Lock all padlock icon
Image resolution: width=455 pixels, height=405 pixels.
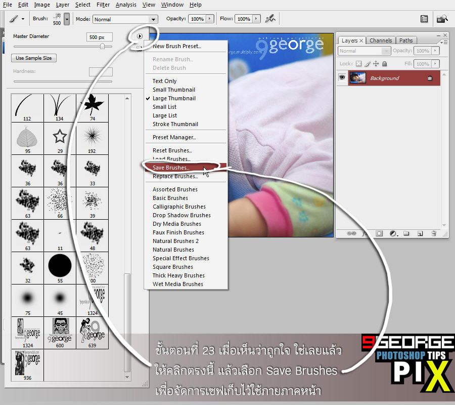pyautogui.click(x=385, y=64)
